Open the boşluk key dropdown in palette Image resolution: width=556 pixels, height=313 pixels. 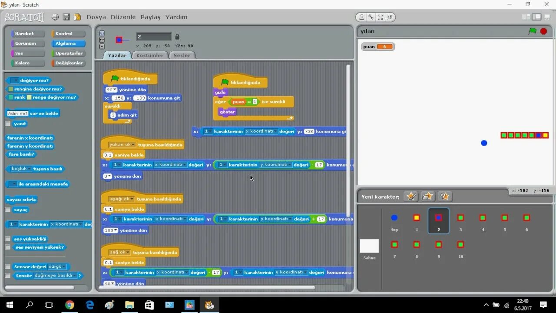point(21,169)
